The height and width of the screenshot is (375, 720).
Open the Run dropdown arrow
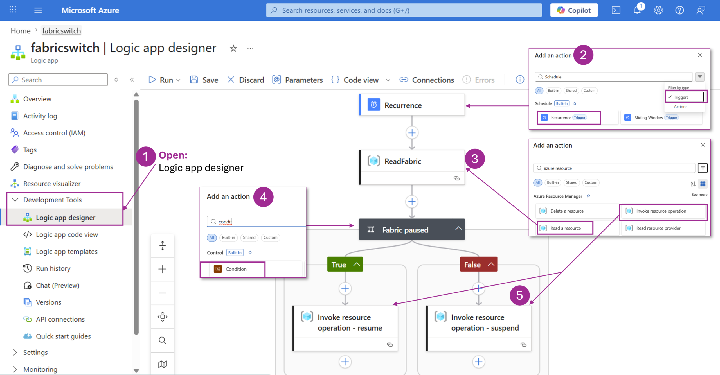tap(178, 80)
